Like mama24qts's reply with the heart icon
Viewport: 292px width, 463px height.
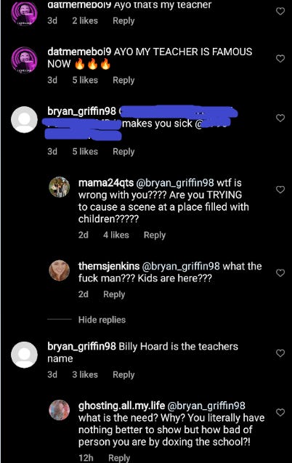click(280, 189)
